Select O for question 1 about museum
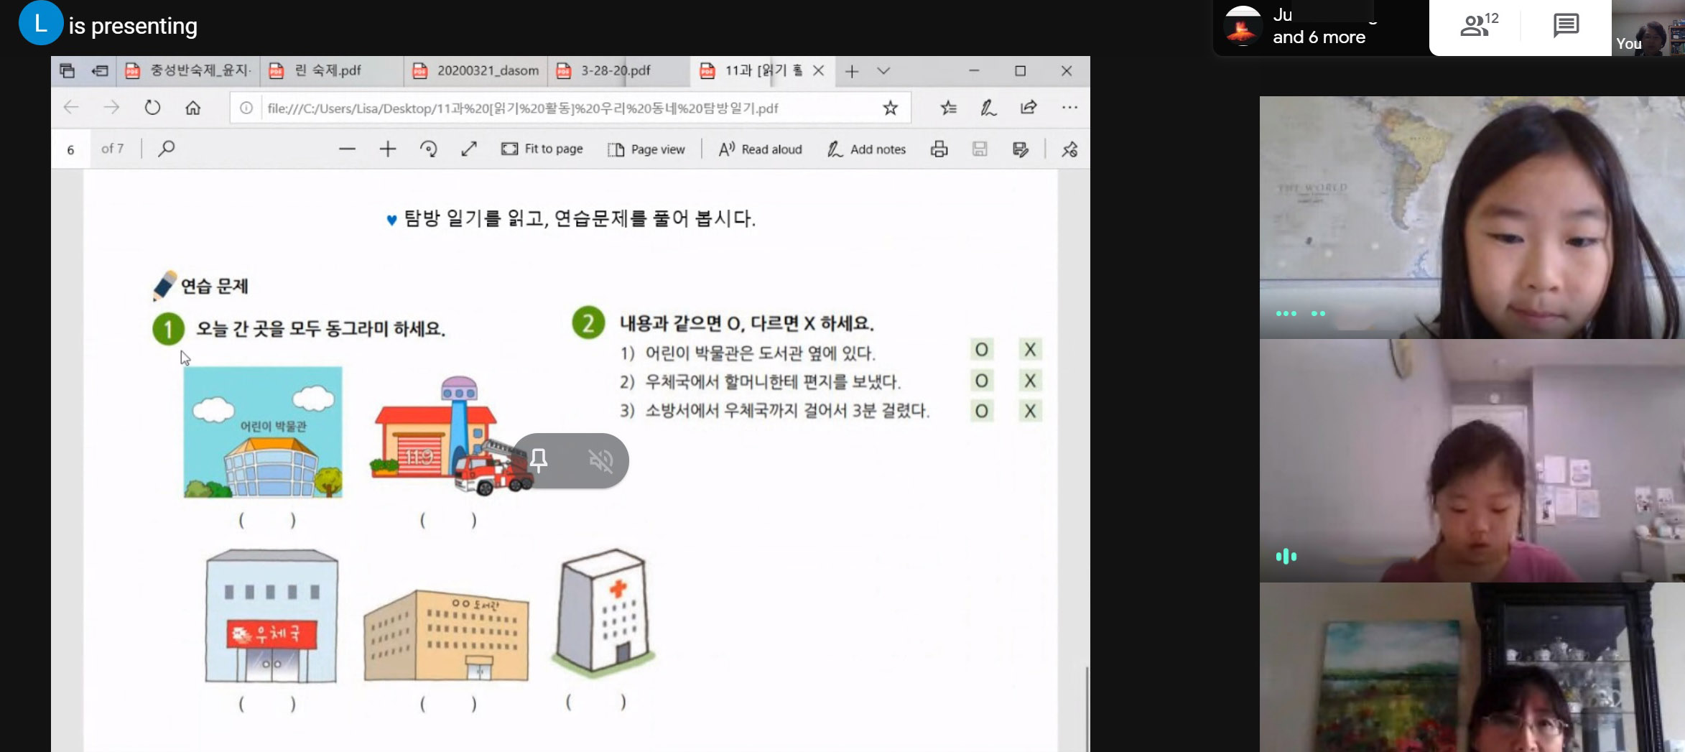Image resolution: width=1685 pixels, height=752 pixels. 981,350
